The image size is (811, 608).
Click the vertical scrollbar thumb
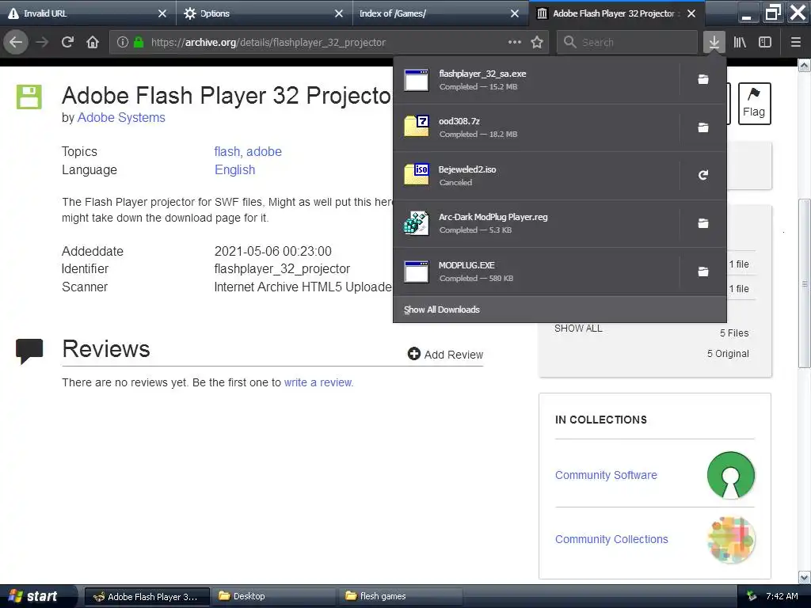(x=805, y=283)
